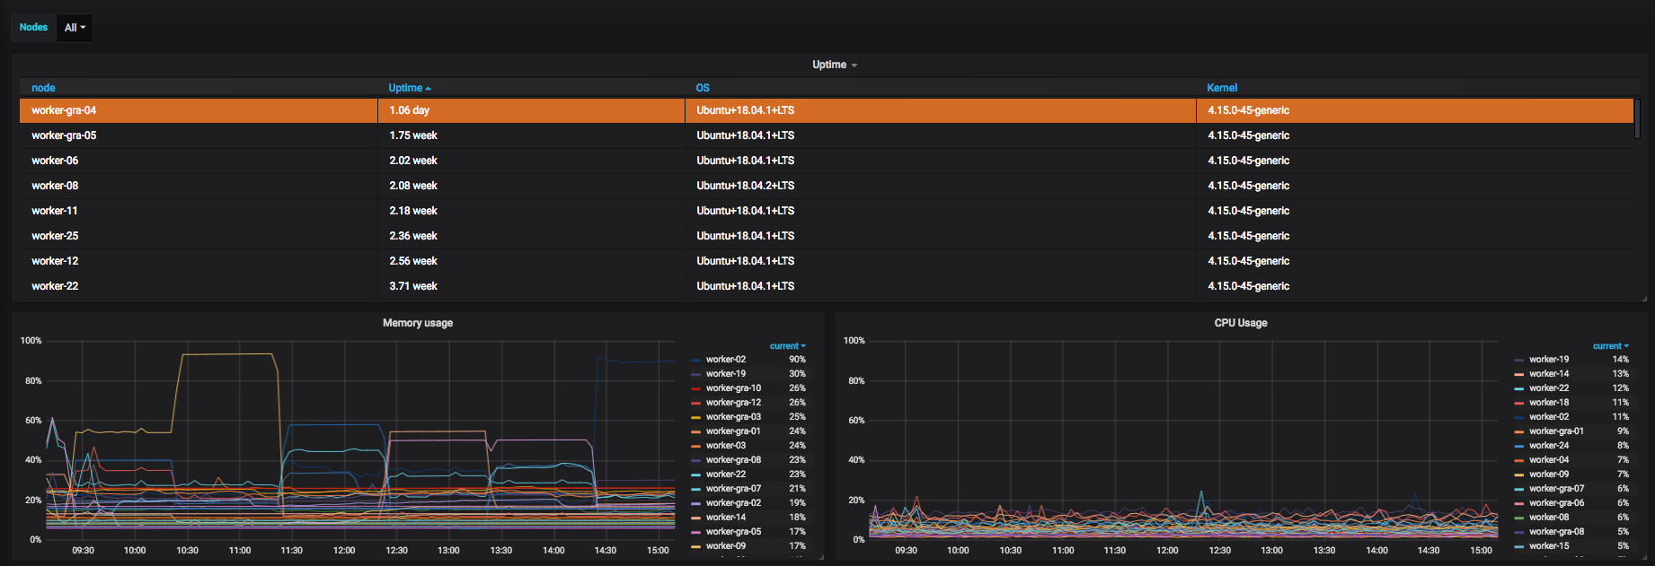Toggle worker-gra-01 series in Memory legend

[x=733, y=431]
